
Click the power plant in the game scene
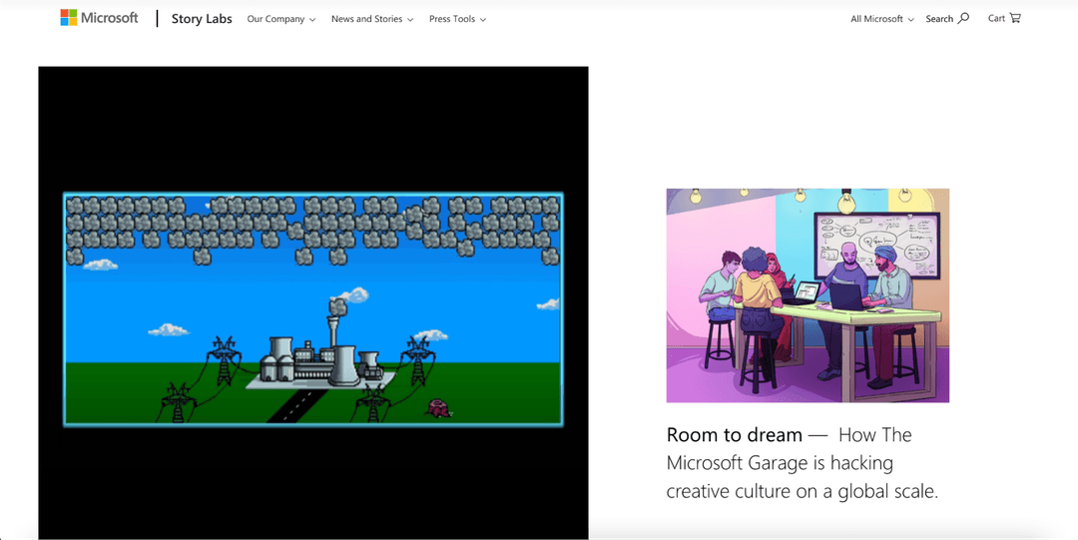point(316,359)
